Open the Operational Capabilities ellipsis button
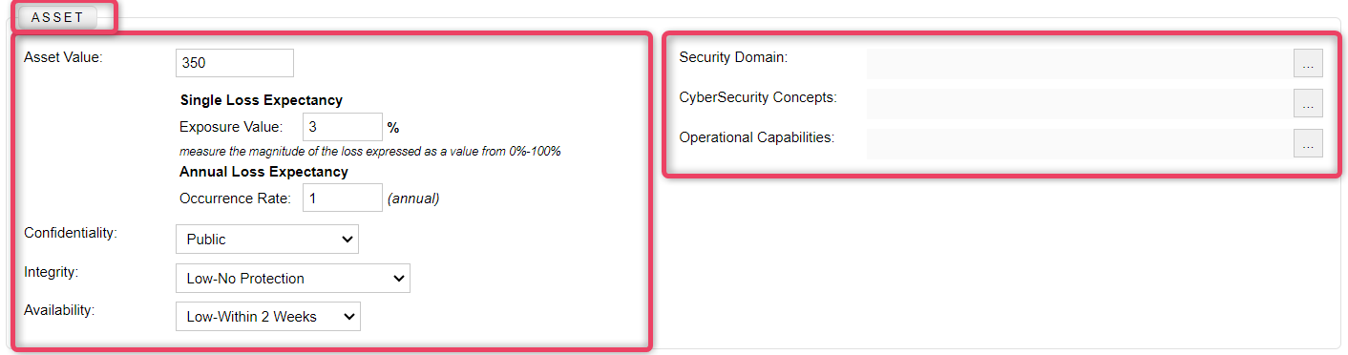The width and height of the screenshot is (1348, 355). [1308, 143]
